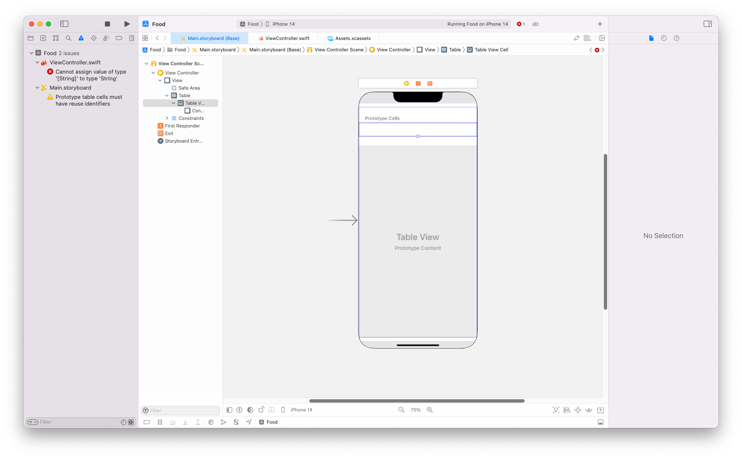Toggle the left navigator sidebar
The width and height of the screenshot is (742, 459).
click(x=64, y=24)
